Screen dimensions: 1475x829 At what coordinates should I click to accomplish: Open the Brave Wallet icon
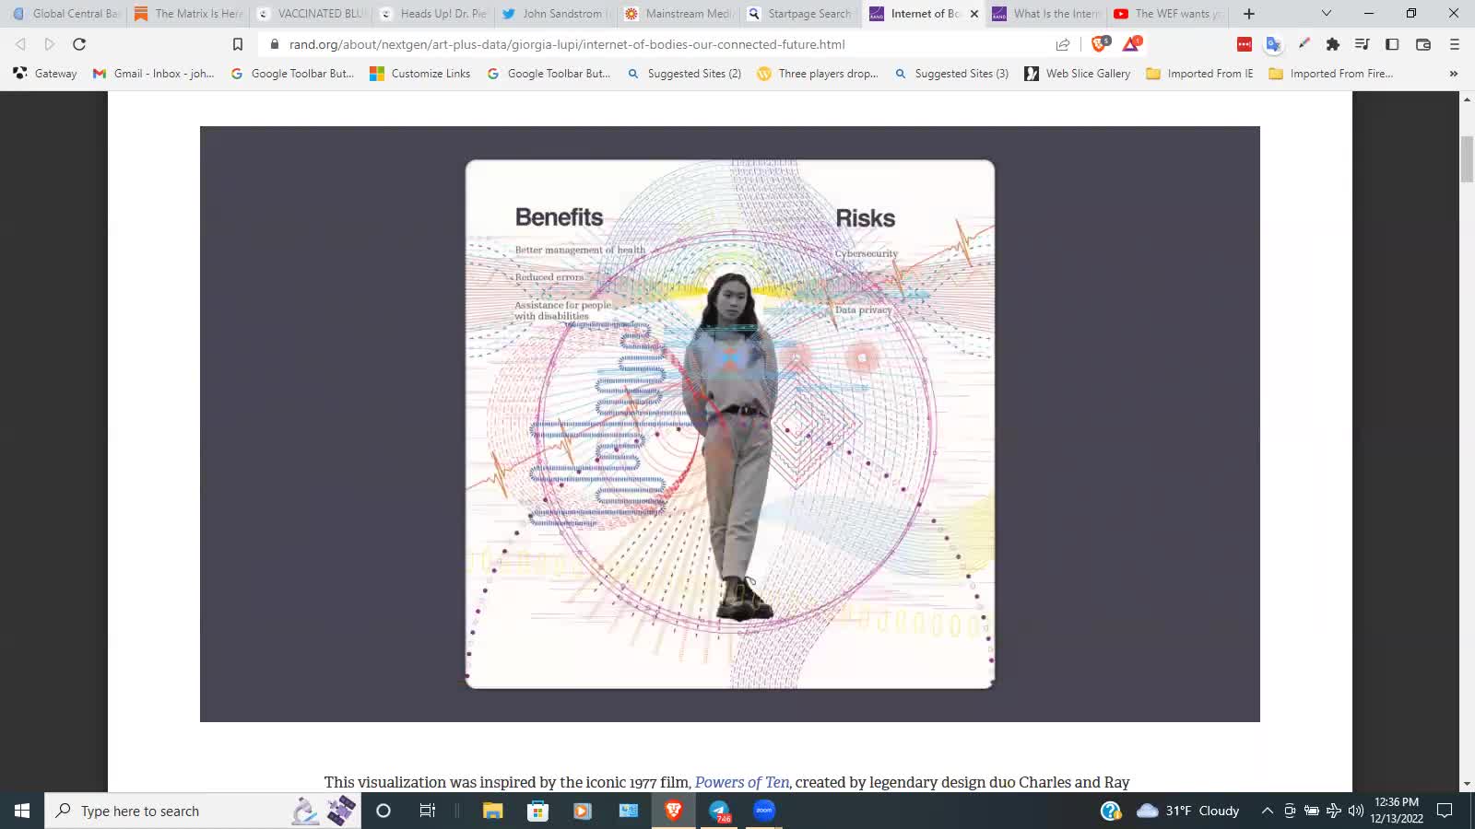point(1423,44)
